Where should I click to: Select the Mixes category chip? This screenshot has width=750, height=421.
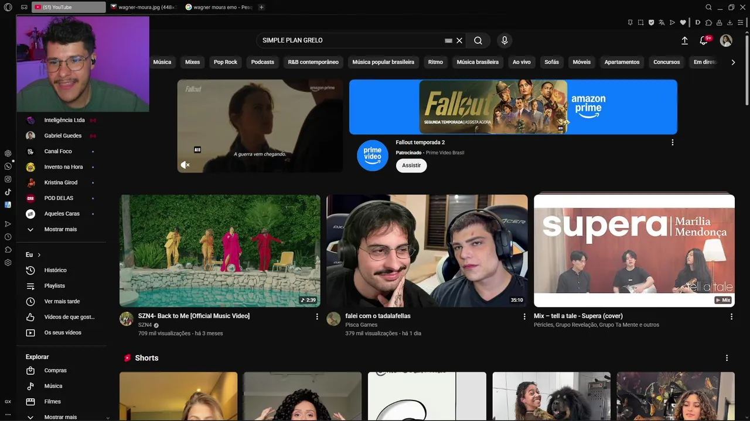coord(192,62)
